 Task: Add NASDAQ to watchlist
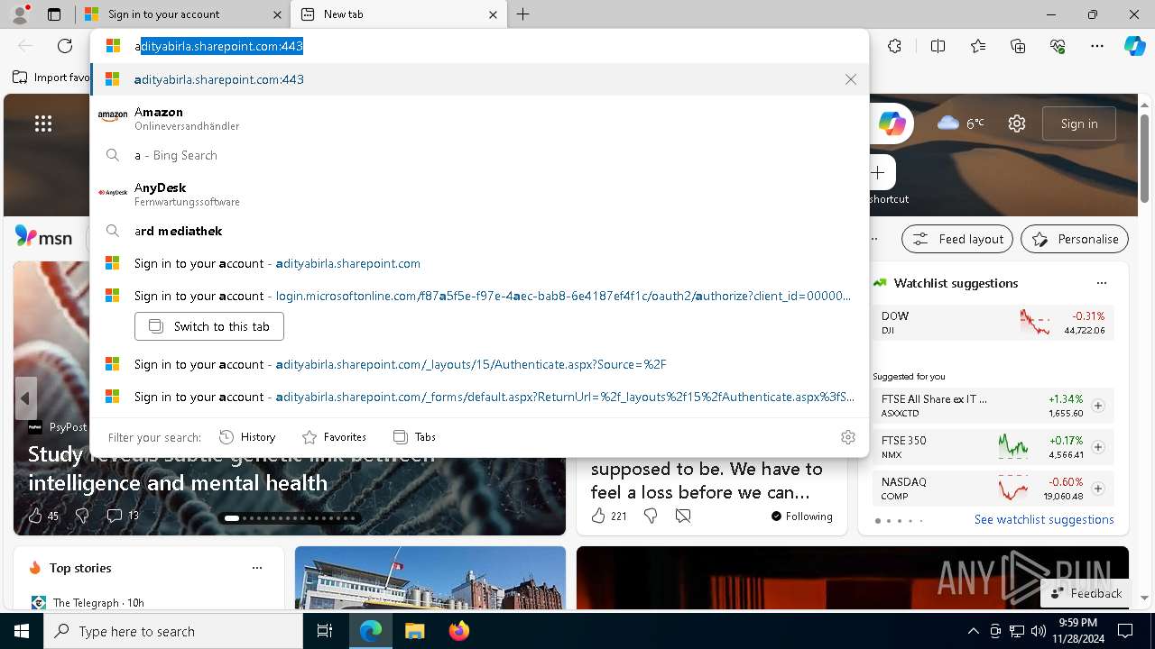tap(1097, 489)
